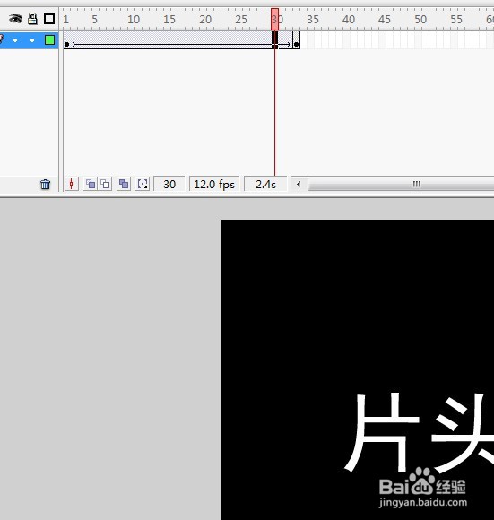This screenshot has height=520, width=494.
Task: Click the eye icon in the timeline header
Action: click(x=15, y=19)
